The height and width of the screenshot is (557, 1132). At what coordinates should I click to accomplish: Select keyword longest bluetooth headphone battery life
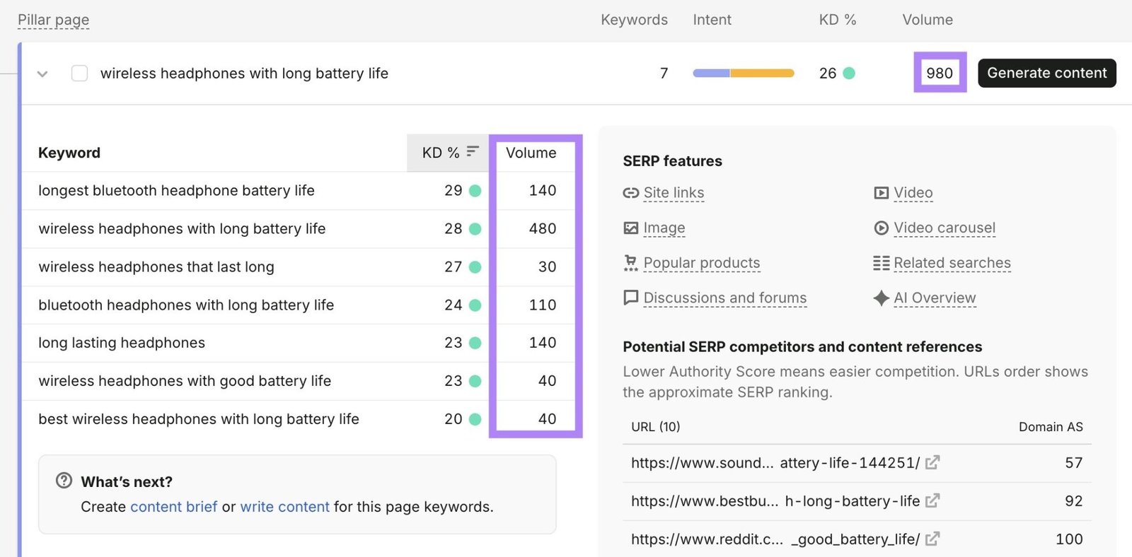[x=176, y=190]
